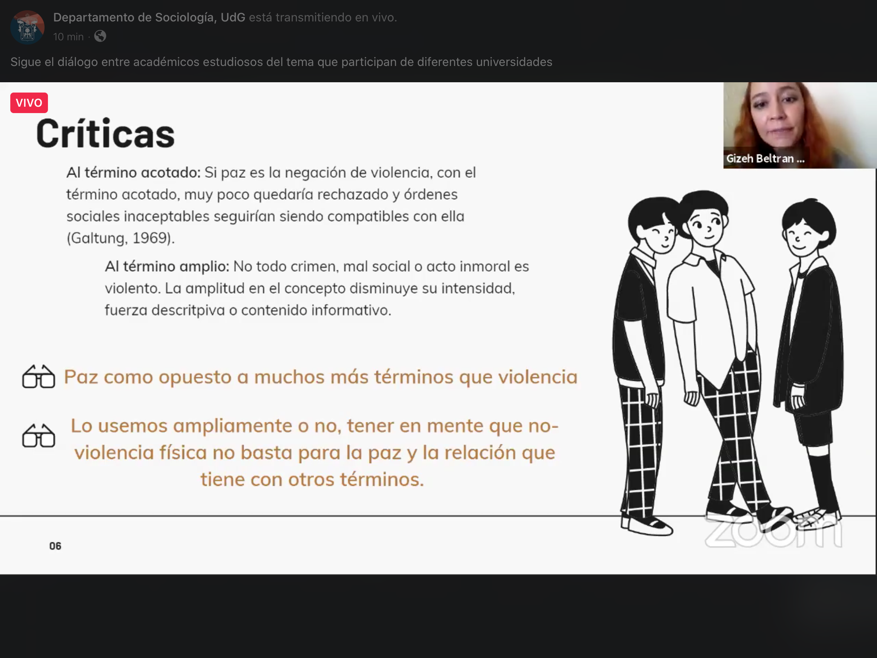Screen dimensions: 877x658
Task: Click the post description starting 'Sigue el diálogo'
Action: coord(281,62)
